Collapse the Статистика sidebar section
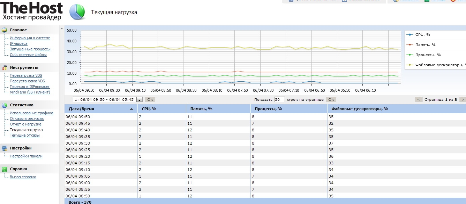466x204 pixels. coord(22,105)
